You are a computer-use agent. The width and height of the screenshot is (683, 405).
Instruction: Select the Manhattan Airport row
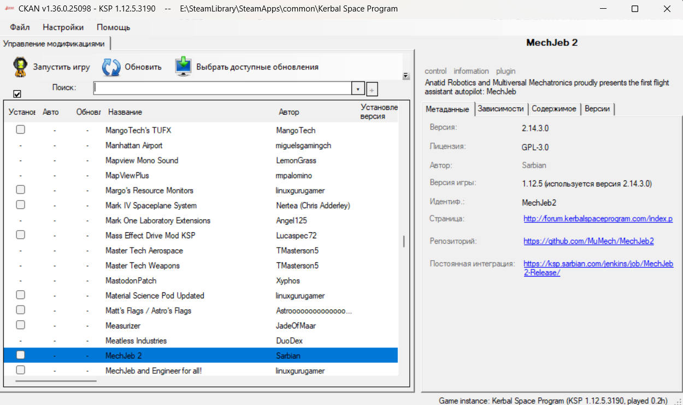(201, 145)
